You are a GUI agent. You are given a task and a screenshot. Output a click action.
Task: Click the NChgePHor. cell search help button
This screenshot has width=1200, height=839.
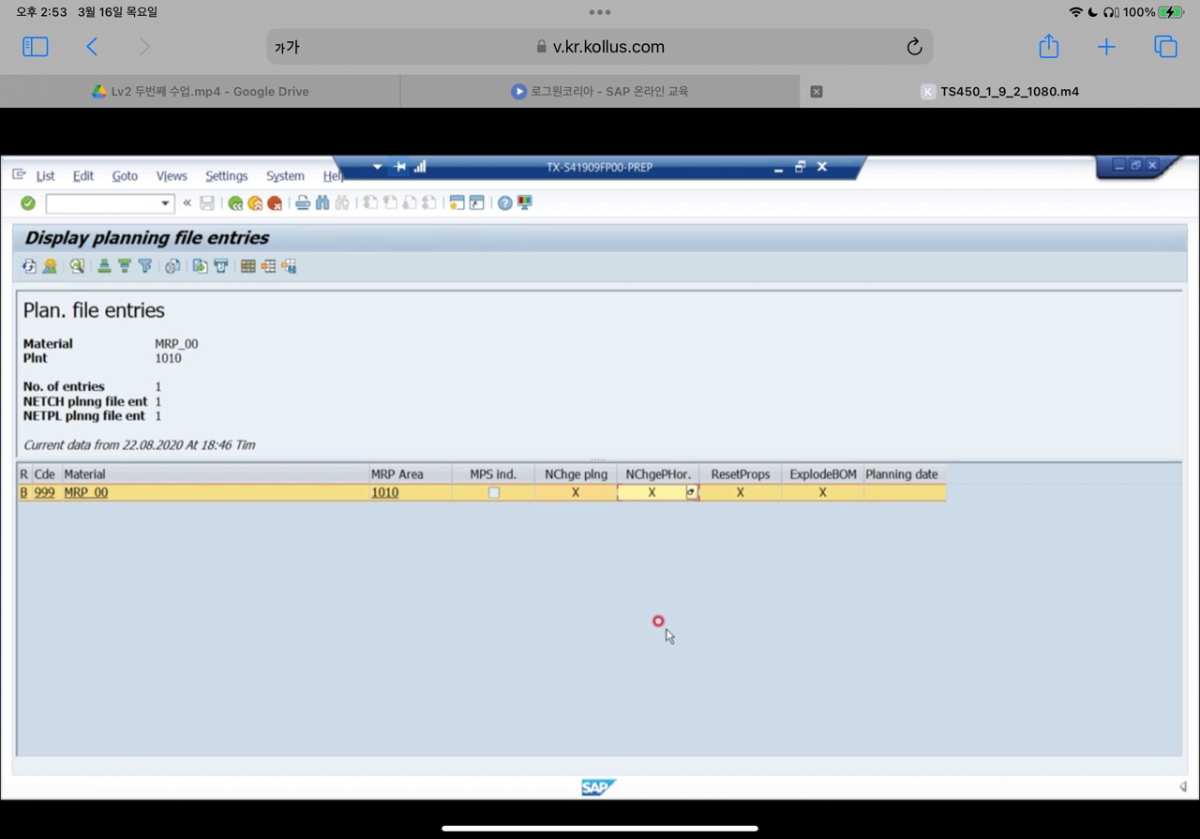coord(692,492)
